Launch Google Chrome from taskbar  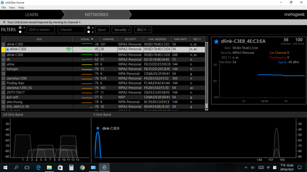[82, 167]
